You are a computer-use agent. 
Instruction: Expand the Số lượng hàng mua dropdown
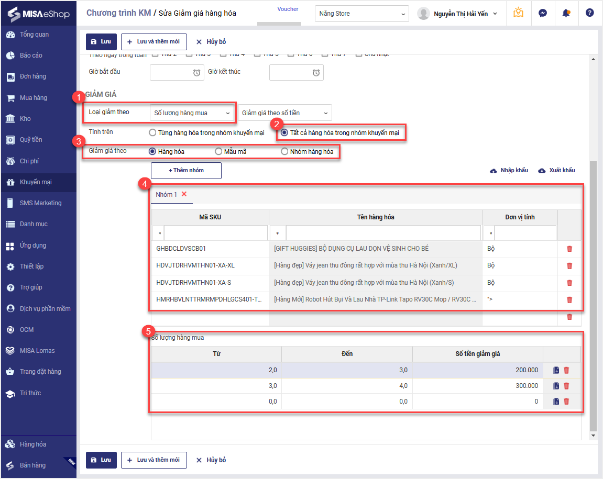192,113
